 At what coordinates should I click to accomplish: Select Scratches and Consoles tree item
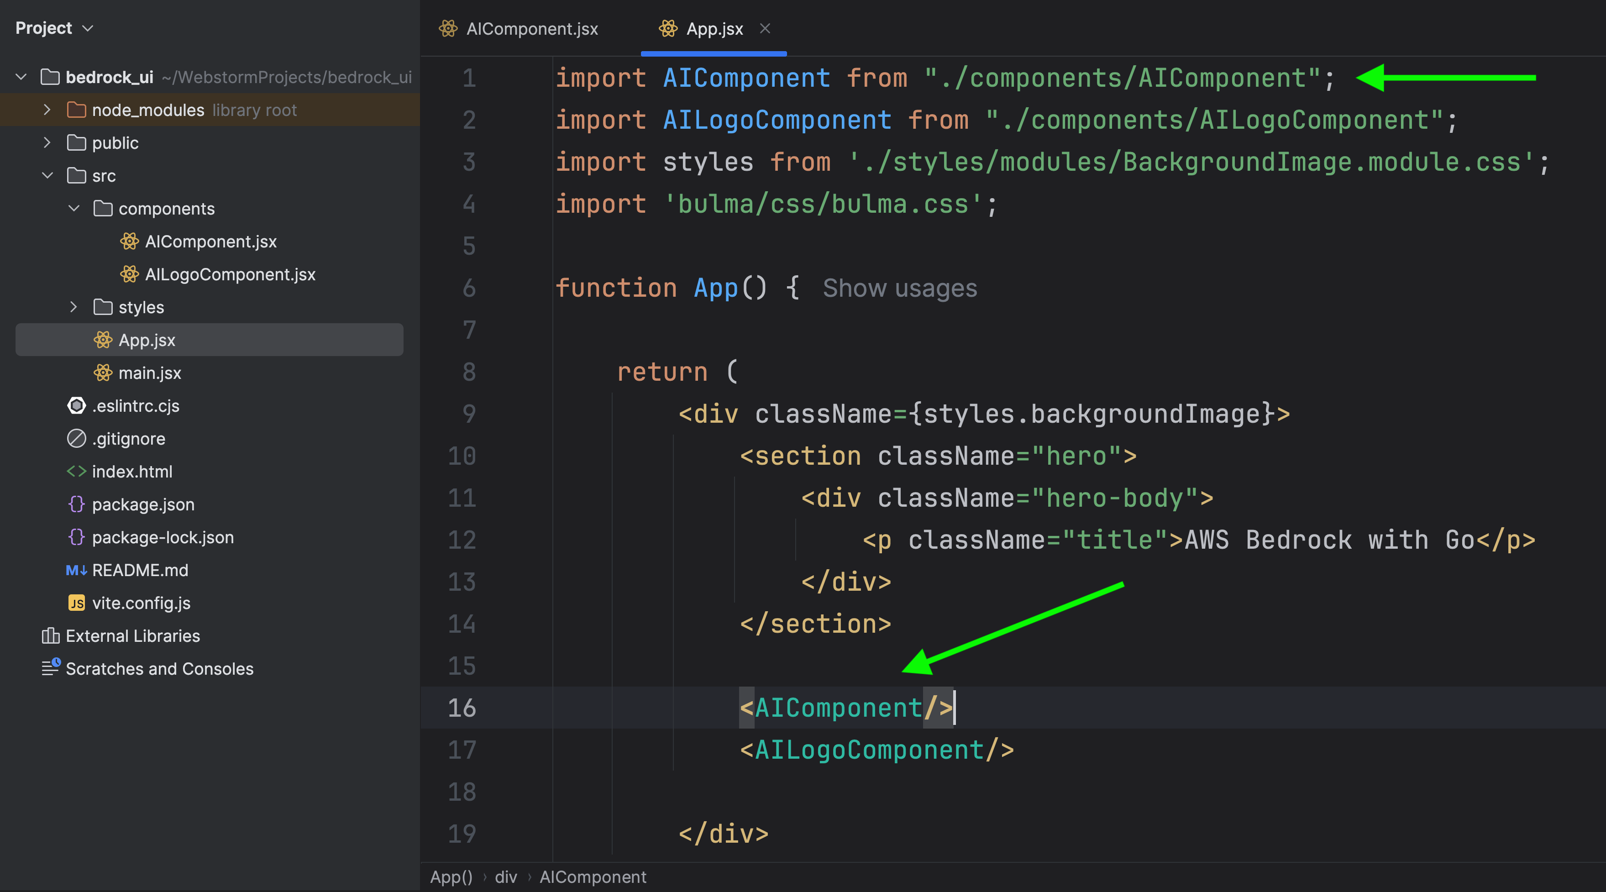[x=158, y=668]
